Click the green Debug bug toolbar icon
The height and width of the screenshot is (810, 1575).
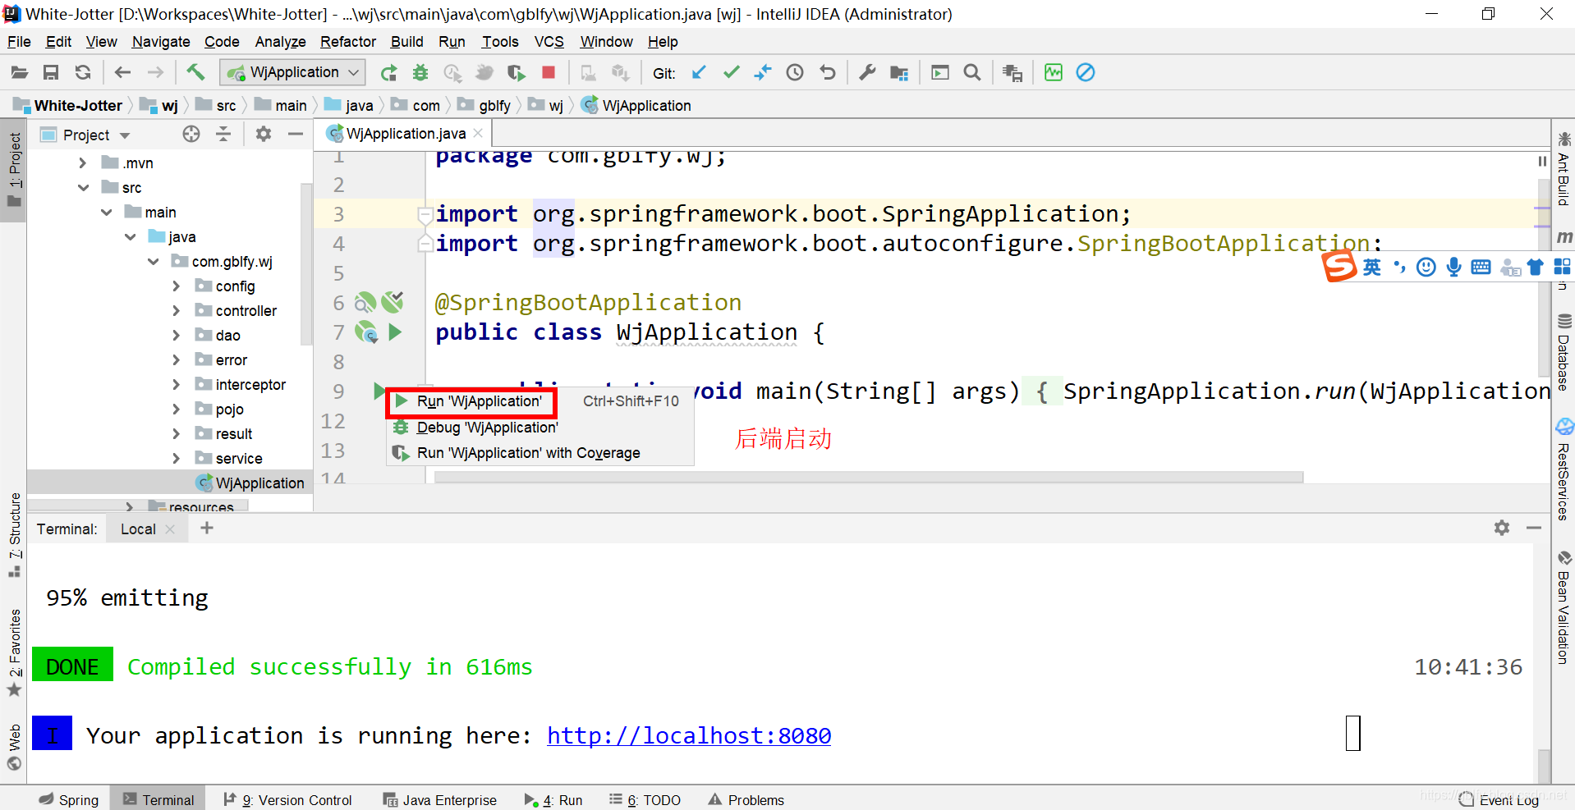[x=420, y=73]
